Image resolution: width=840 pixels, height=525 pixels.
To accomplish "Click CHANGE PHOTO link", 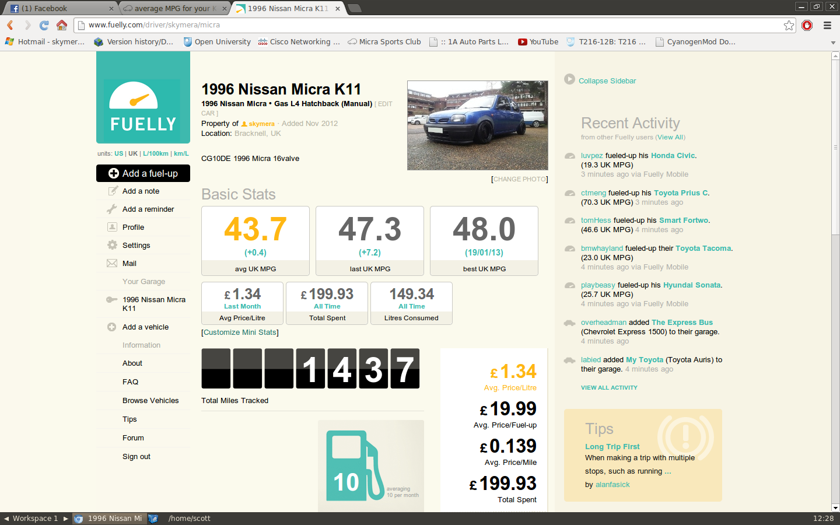I will click(520, 179).
